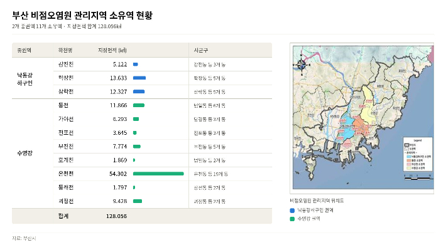The width and height of the screenshot is (446, 250).
Task: Click the 온천천 river name
Action: point(66,174)
